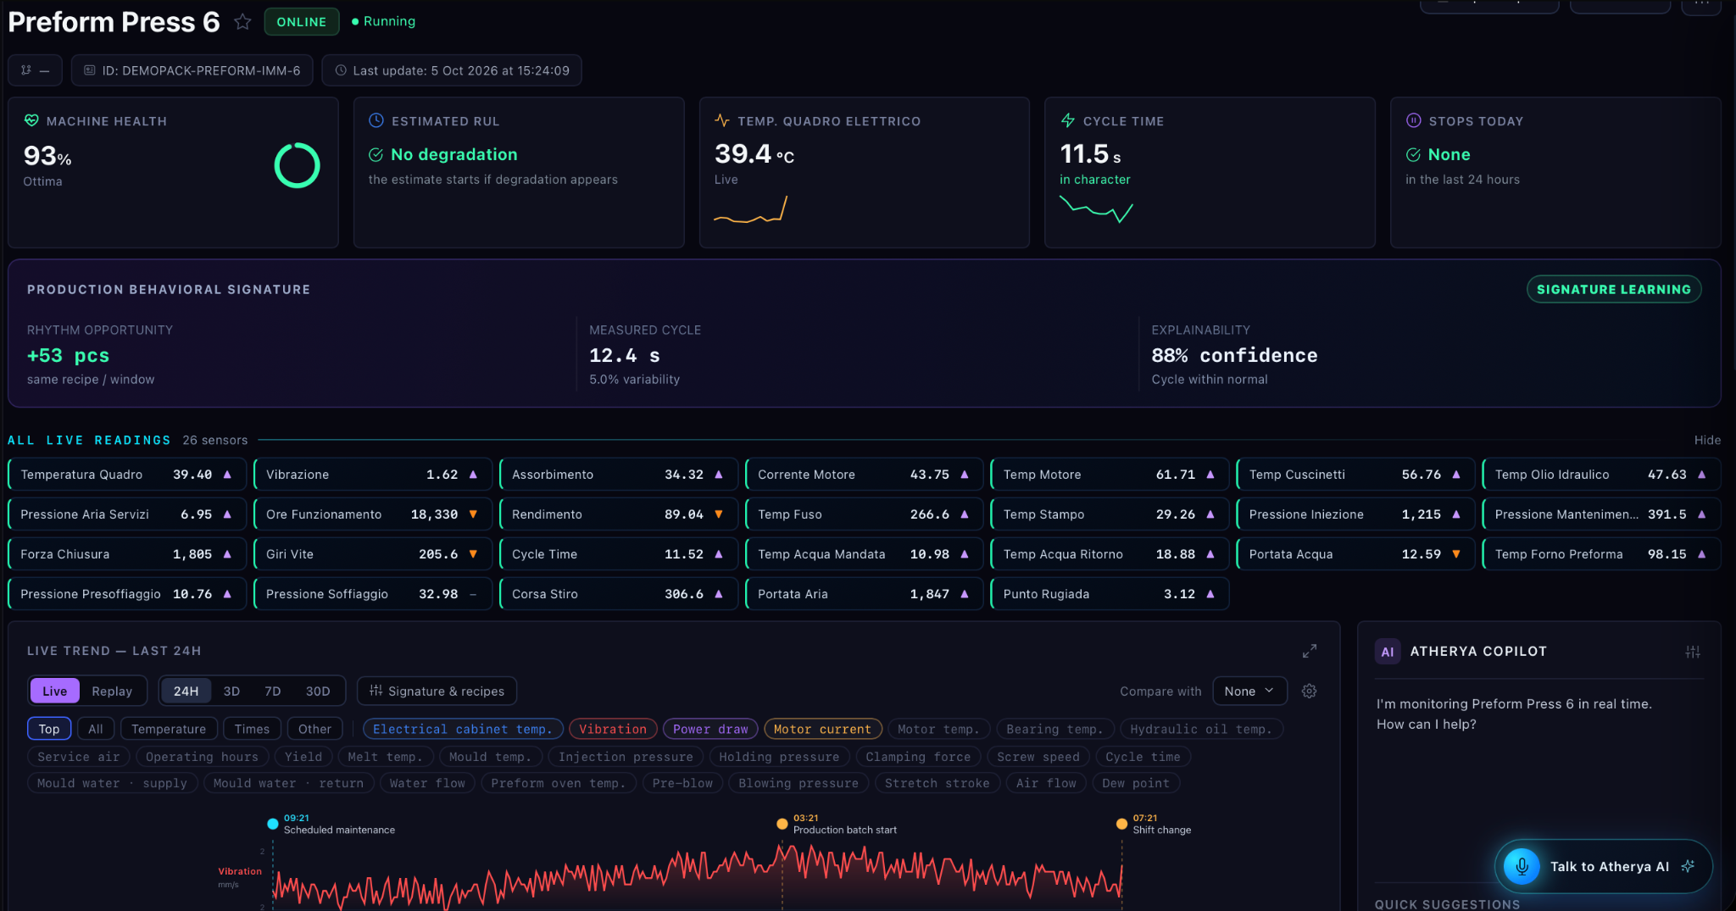1736x911 pixels.
Task: Switch to Replay mode
Action: (x=112, y=691)
